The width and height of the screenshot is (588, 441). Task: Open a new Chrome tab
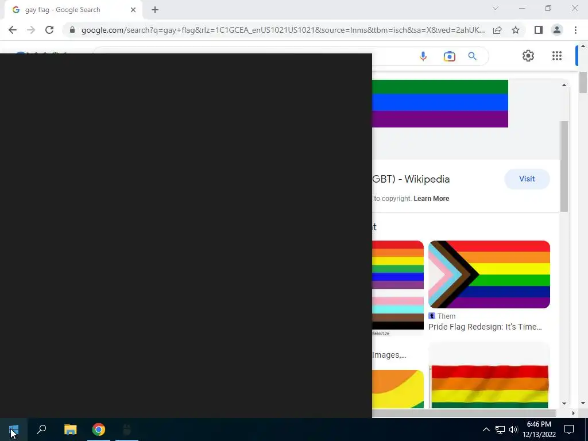point(155,10)
